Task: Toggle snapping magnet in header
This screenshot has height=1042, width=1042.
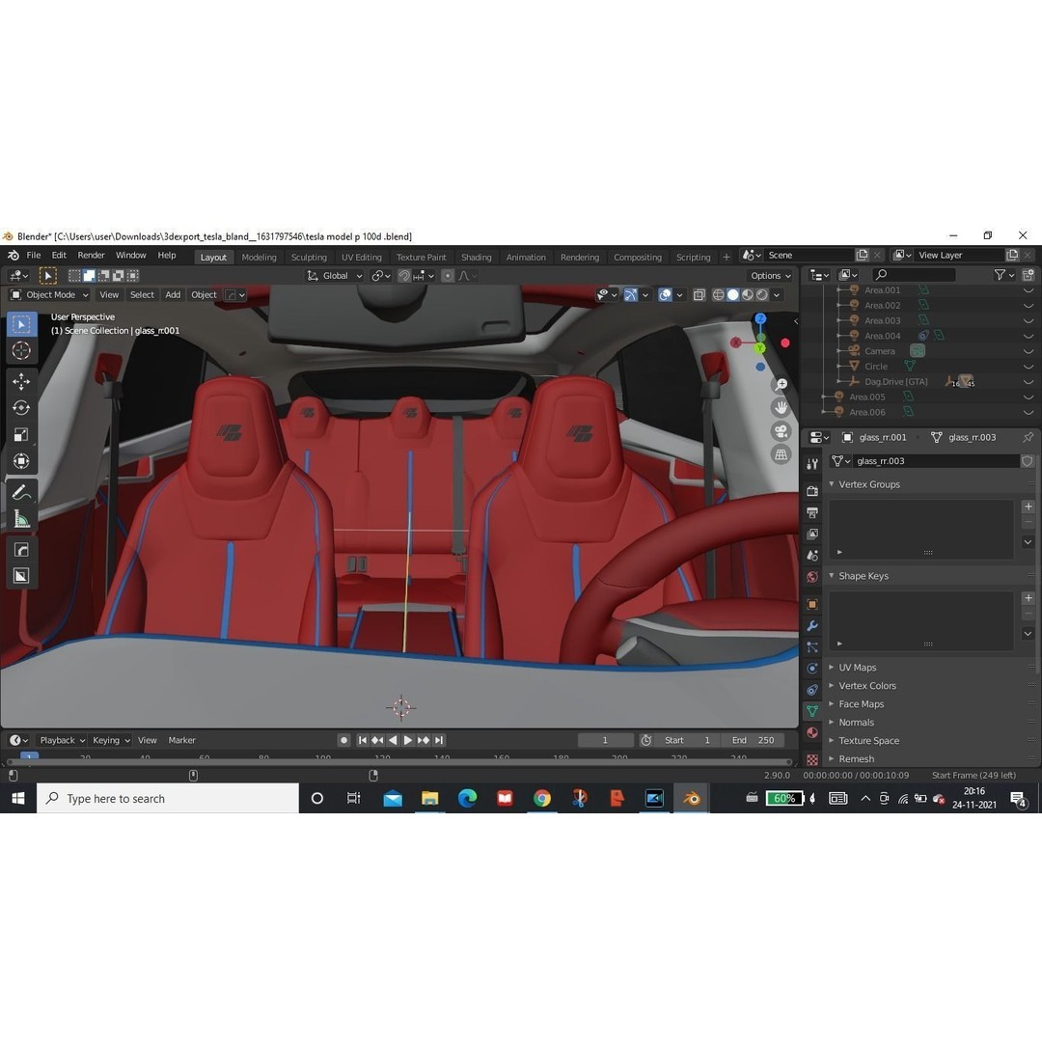Action: point(404,275)
